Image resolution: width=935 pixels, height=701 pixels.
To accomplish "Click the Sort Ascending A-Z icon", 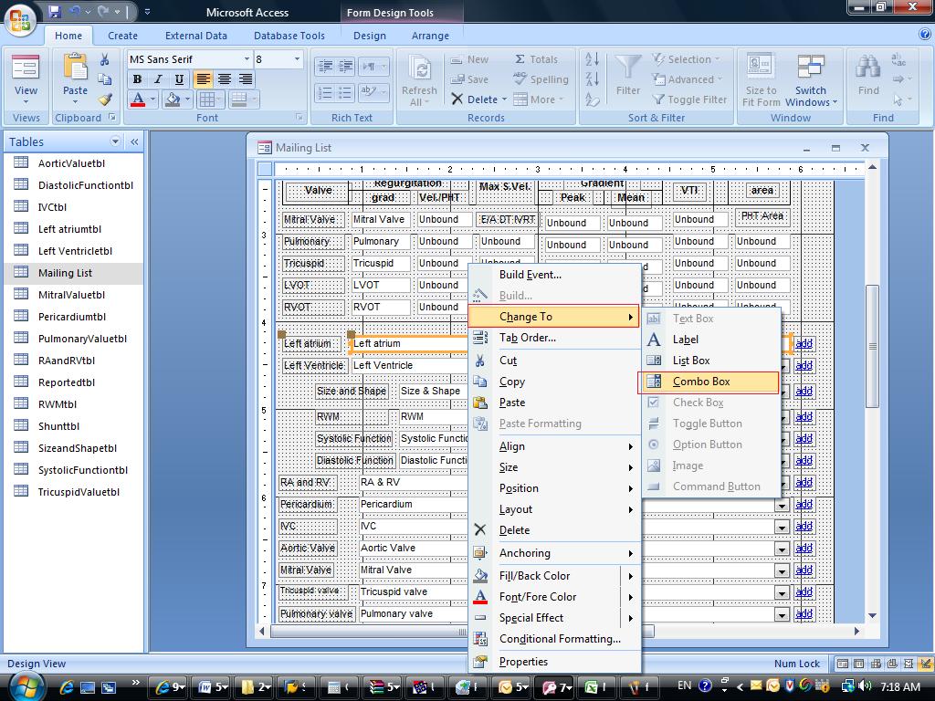I will [592, 59].
